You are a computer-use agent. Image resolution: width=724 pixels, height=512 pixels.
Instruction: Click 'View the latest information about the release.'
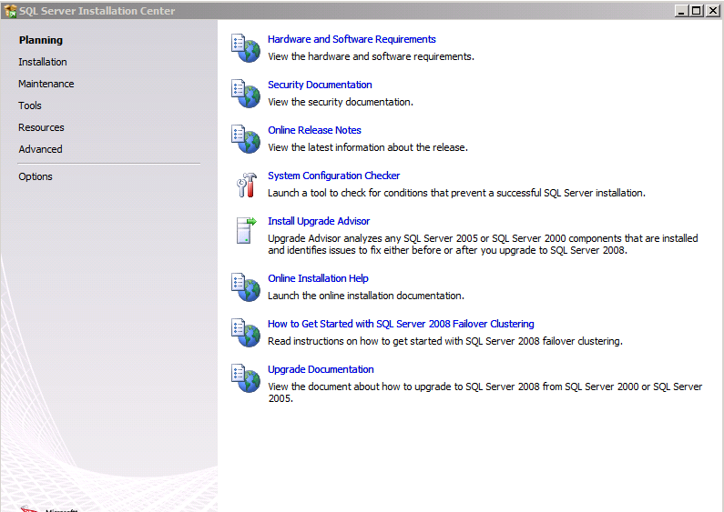(x=368, y=147)
